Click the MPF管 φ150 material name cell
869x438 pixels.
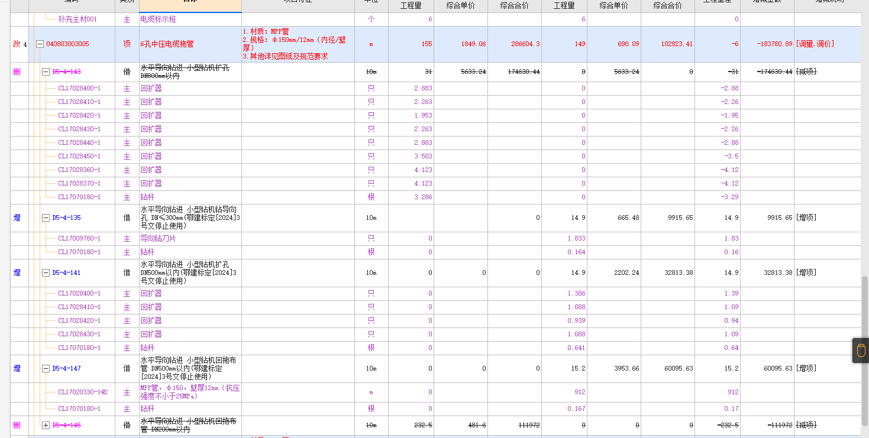(x=190, y=392)
